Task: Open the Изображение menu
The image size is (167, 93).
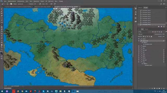Action: pos(21,1)
